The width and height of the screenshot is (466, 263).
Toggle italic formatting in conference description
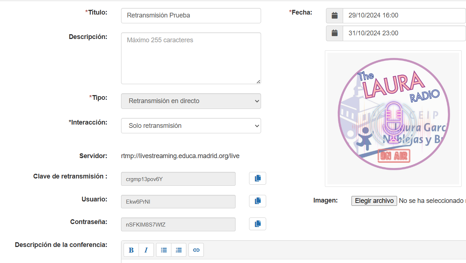146,250
